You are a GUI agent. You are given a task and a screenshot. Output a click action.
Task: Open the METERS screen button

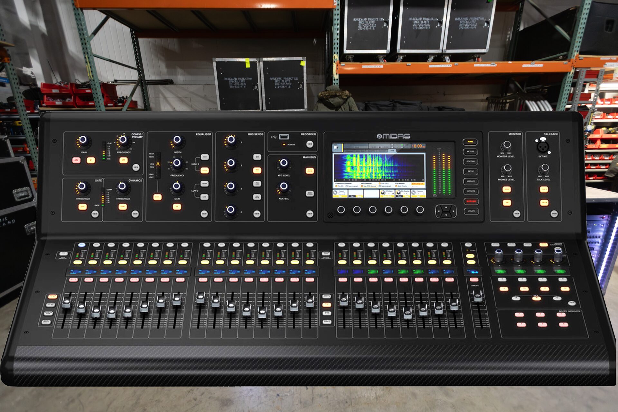pos(470,151)
